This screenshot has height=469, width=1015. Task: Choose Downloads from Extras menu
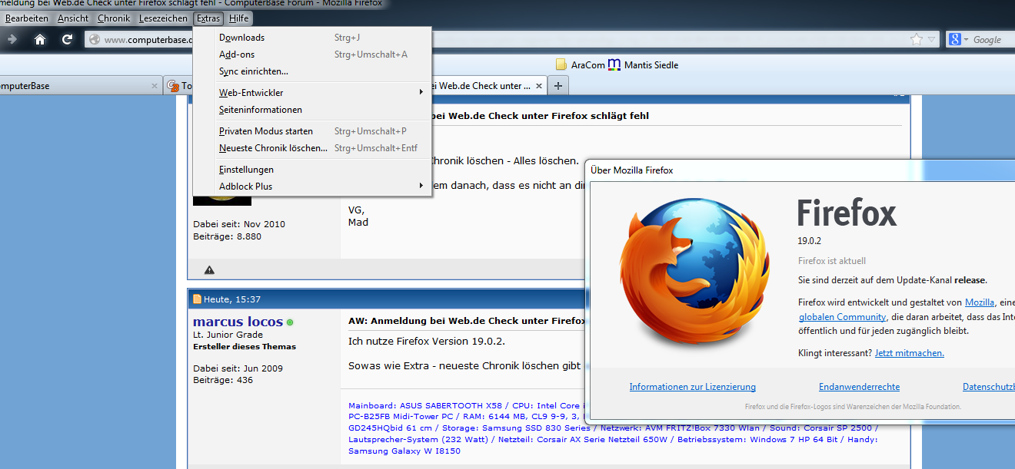[312, 38]
